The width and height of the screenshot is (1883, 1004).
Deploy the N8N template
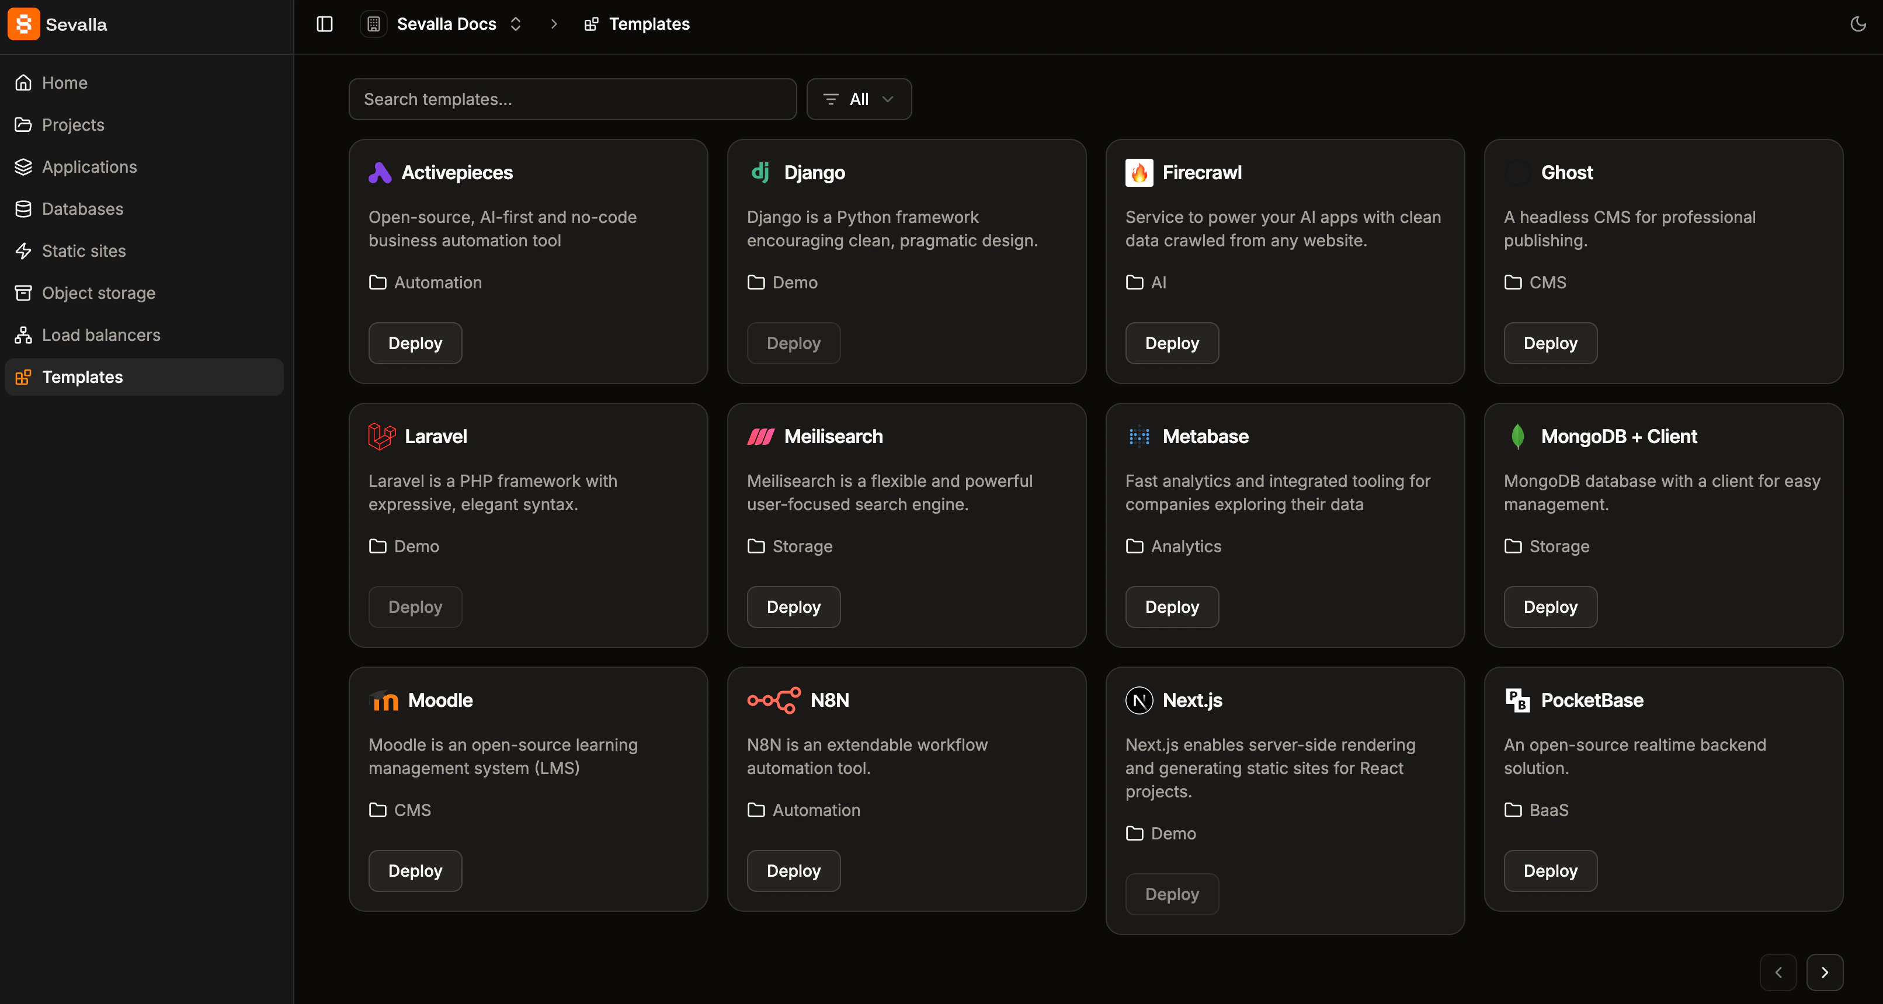[793, 871]
